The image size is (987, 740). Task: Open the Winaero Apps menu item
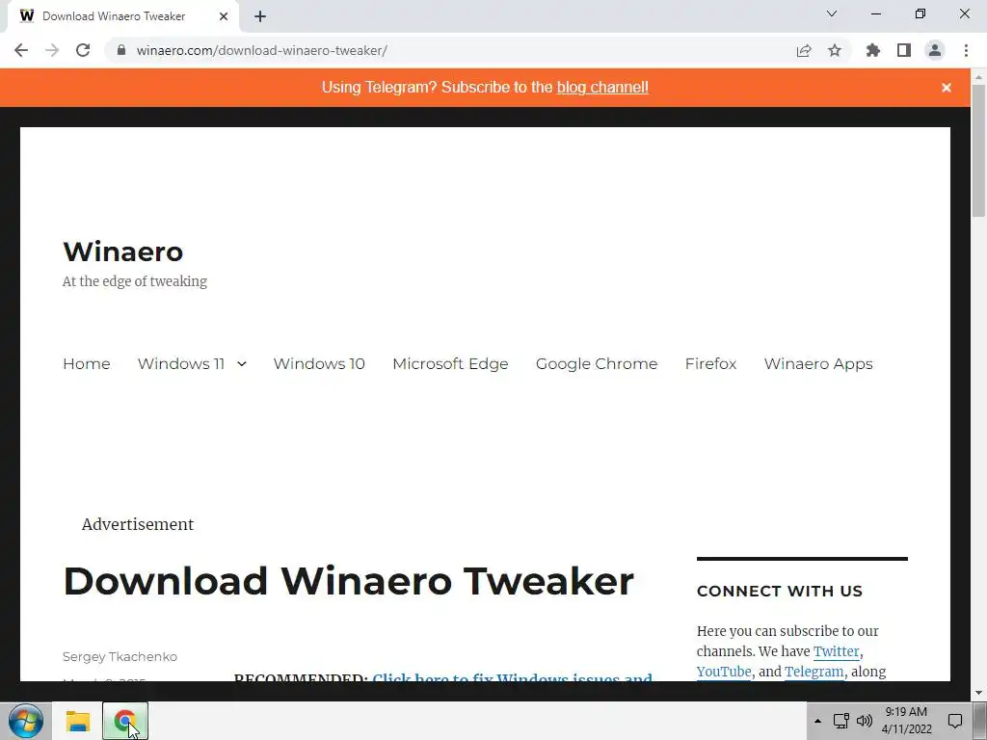(818, 363)
